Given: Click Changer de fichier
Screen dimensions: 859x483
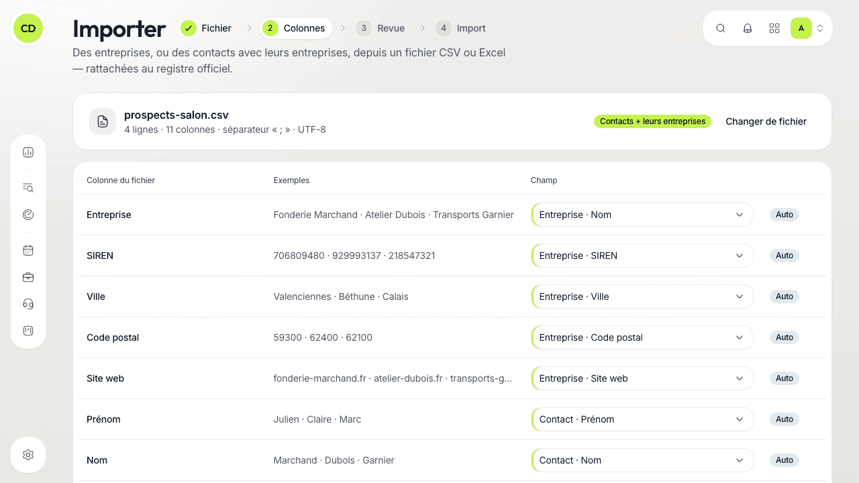Looking at the screenshot, I should coord(766,121).
